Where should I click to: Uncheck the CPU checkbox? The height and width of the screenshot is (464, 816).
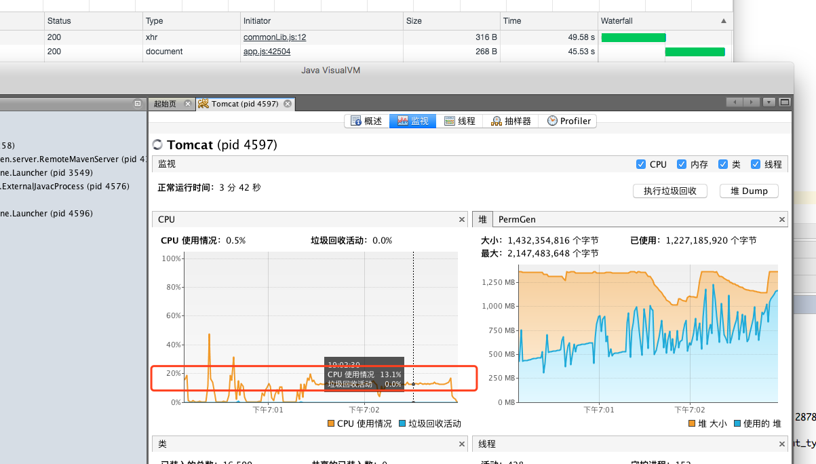point(641,164)
